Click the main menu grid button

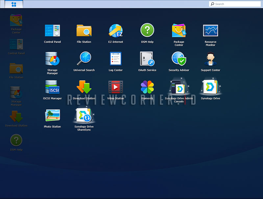pos(13,4)
